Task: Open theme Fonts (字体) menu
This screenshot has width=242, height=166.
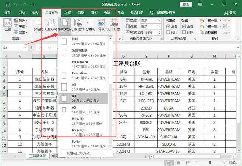Action: [x=21, y=26]
